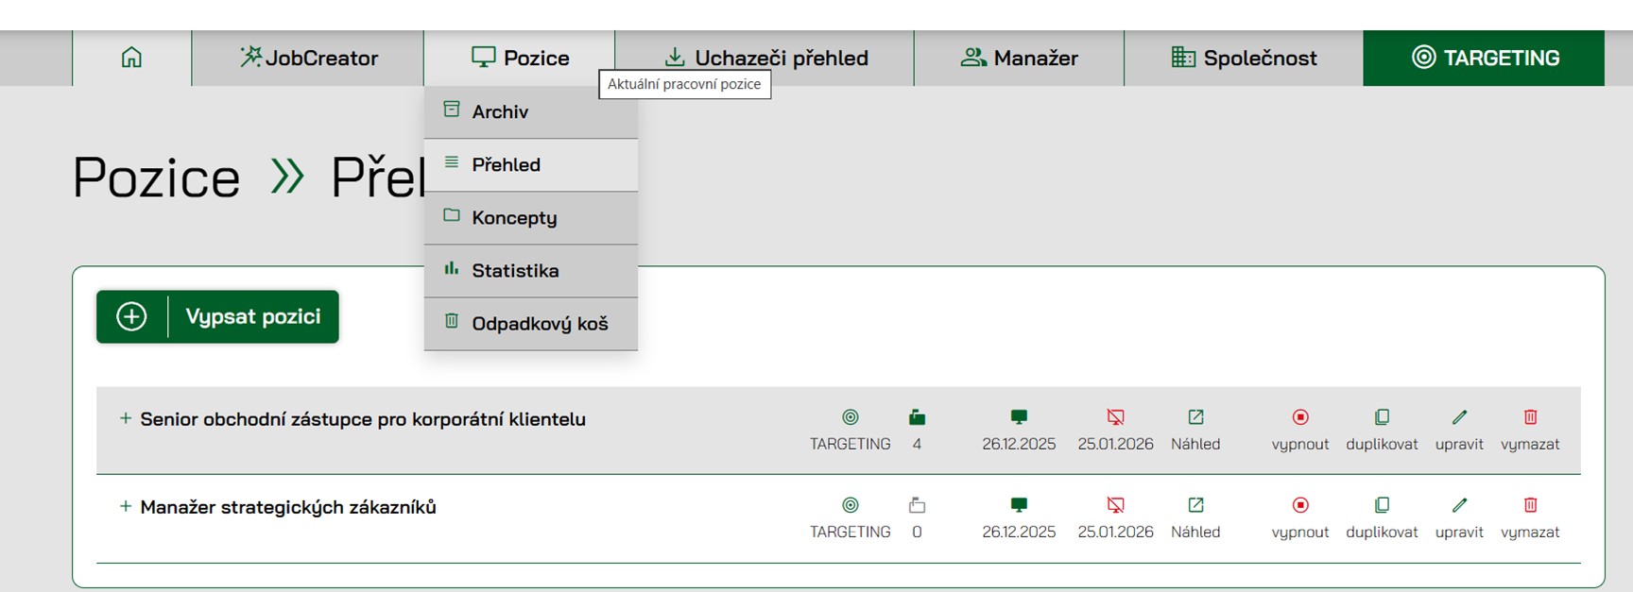This screenshot has height=592, width=1633.
Task: Click TARGETING icon for Senior obchodní zástupce
Action: click(850, 417)
